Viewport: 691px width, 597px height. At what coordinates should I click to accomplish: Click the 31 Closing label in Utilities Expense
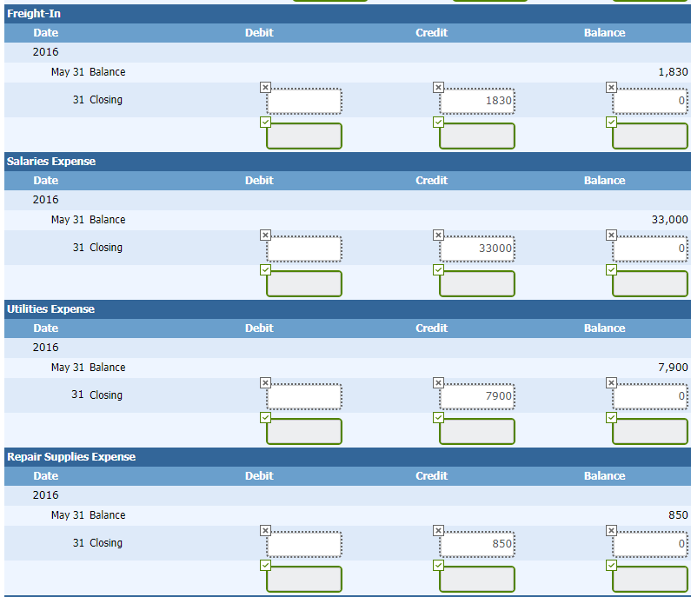pos(97,395)
